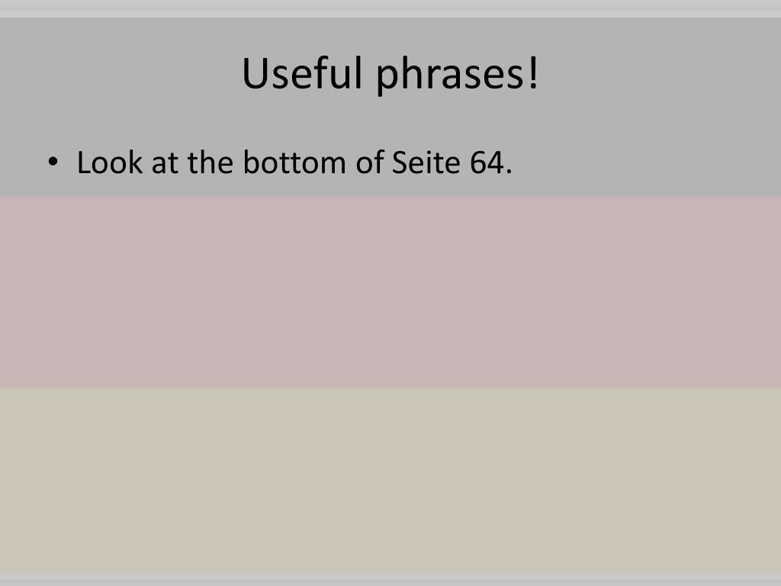Select the pale yellow bottom flag stripe
781x586 pixels.
tap(390, 481)
